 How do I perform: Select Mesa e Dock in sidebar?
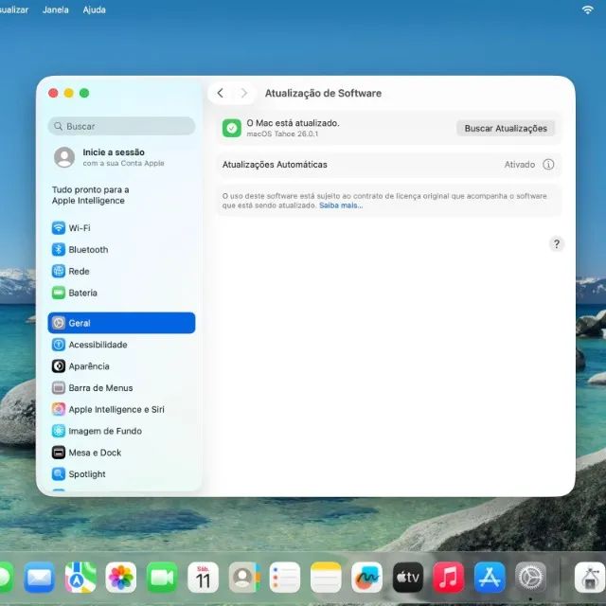click(121, 453)
